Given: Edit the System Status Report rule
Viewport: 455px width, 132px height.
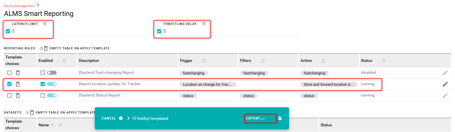Looking at the screenshot, I should (x=445, y=96).
